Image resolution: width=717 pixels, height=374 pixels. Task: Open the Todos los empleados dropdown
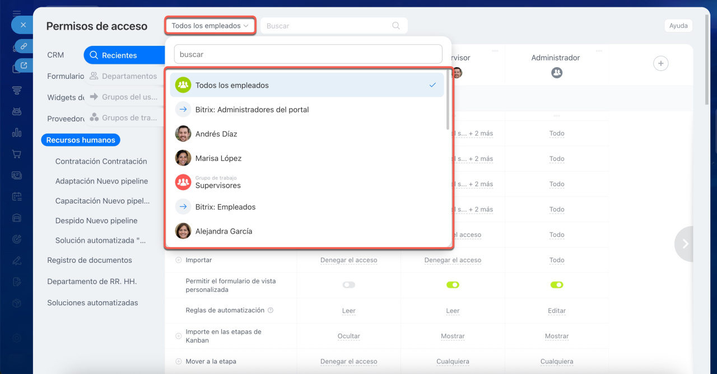click(x=210, y=26)
